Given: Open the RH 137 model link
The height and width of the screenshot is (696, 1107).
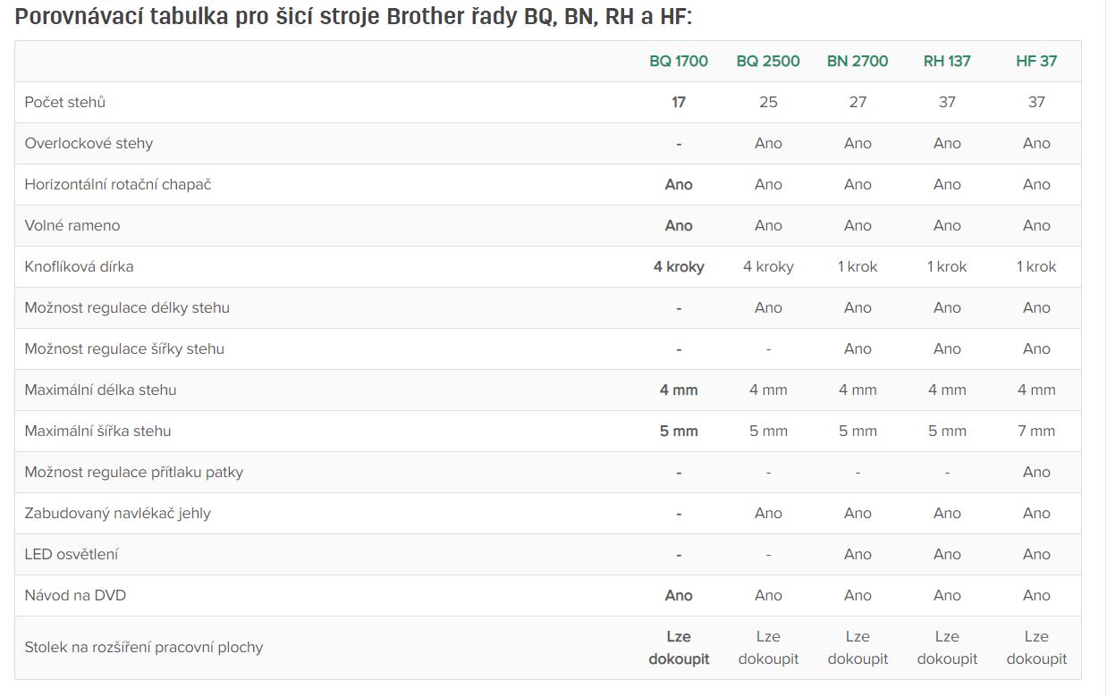Looking at the screenshot, I should [x=947, y=62].
